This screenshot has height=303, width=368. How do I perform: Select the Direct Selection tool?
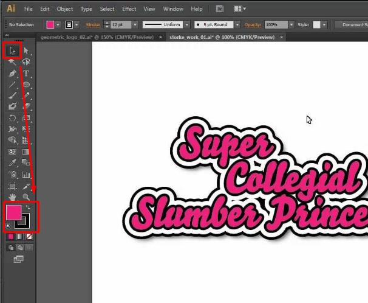[26, 50]
